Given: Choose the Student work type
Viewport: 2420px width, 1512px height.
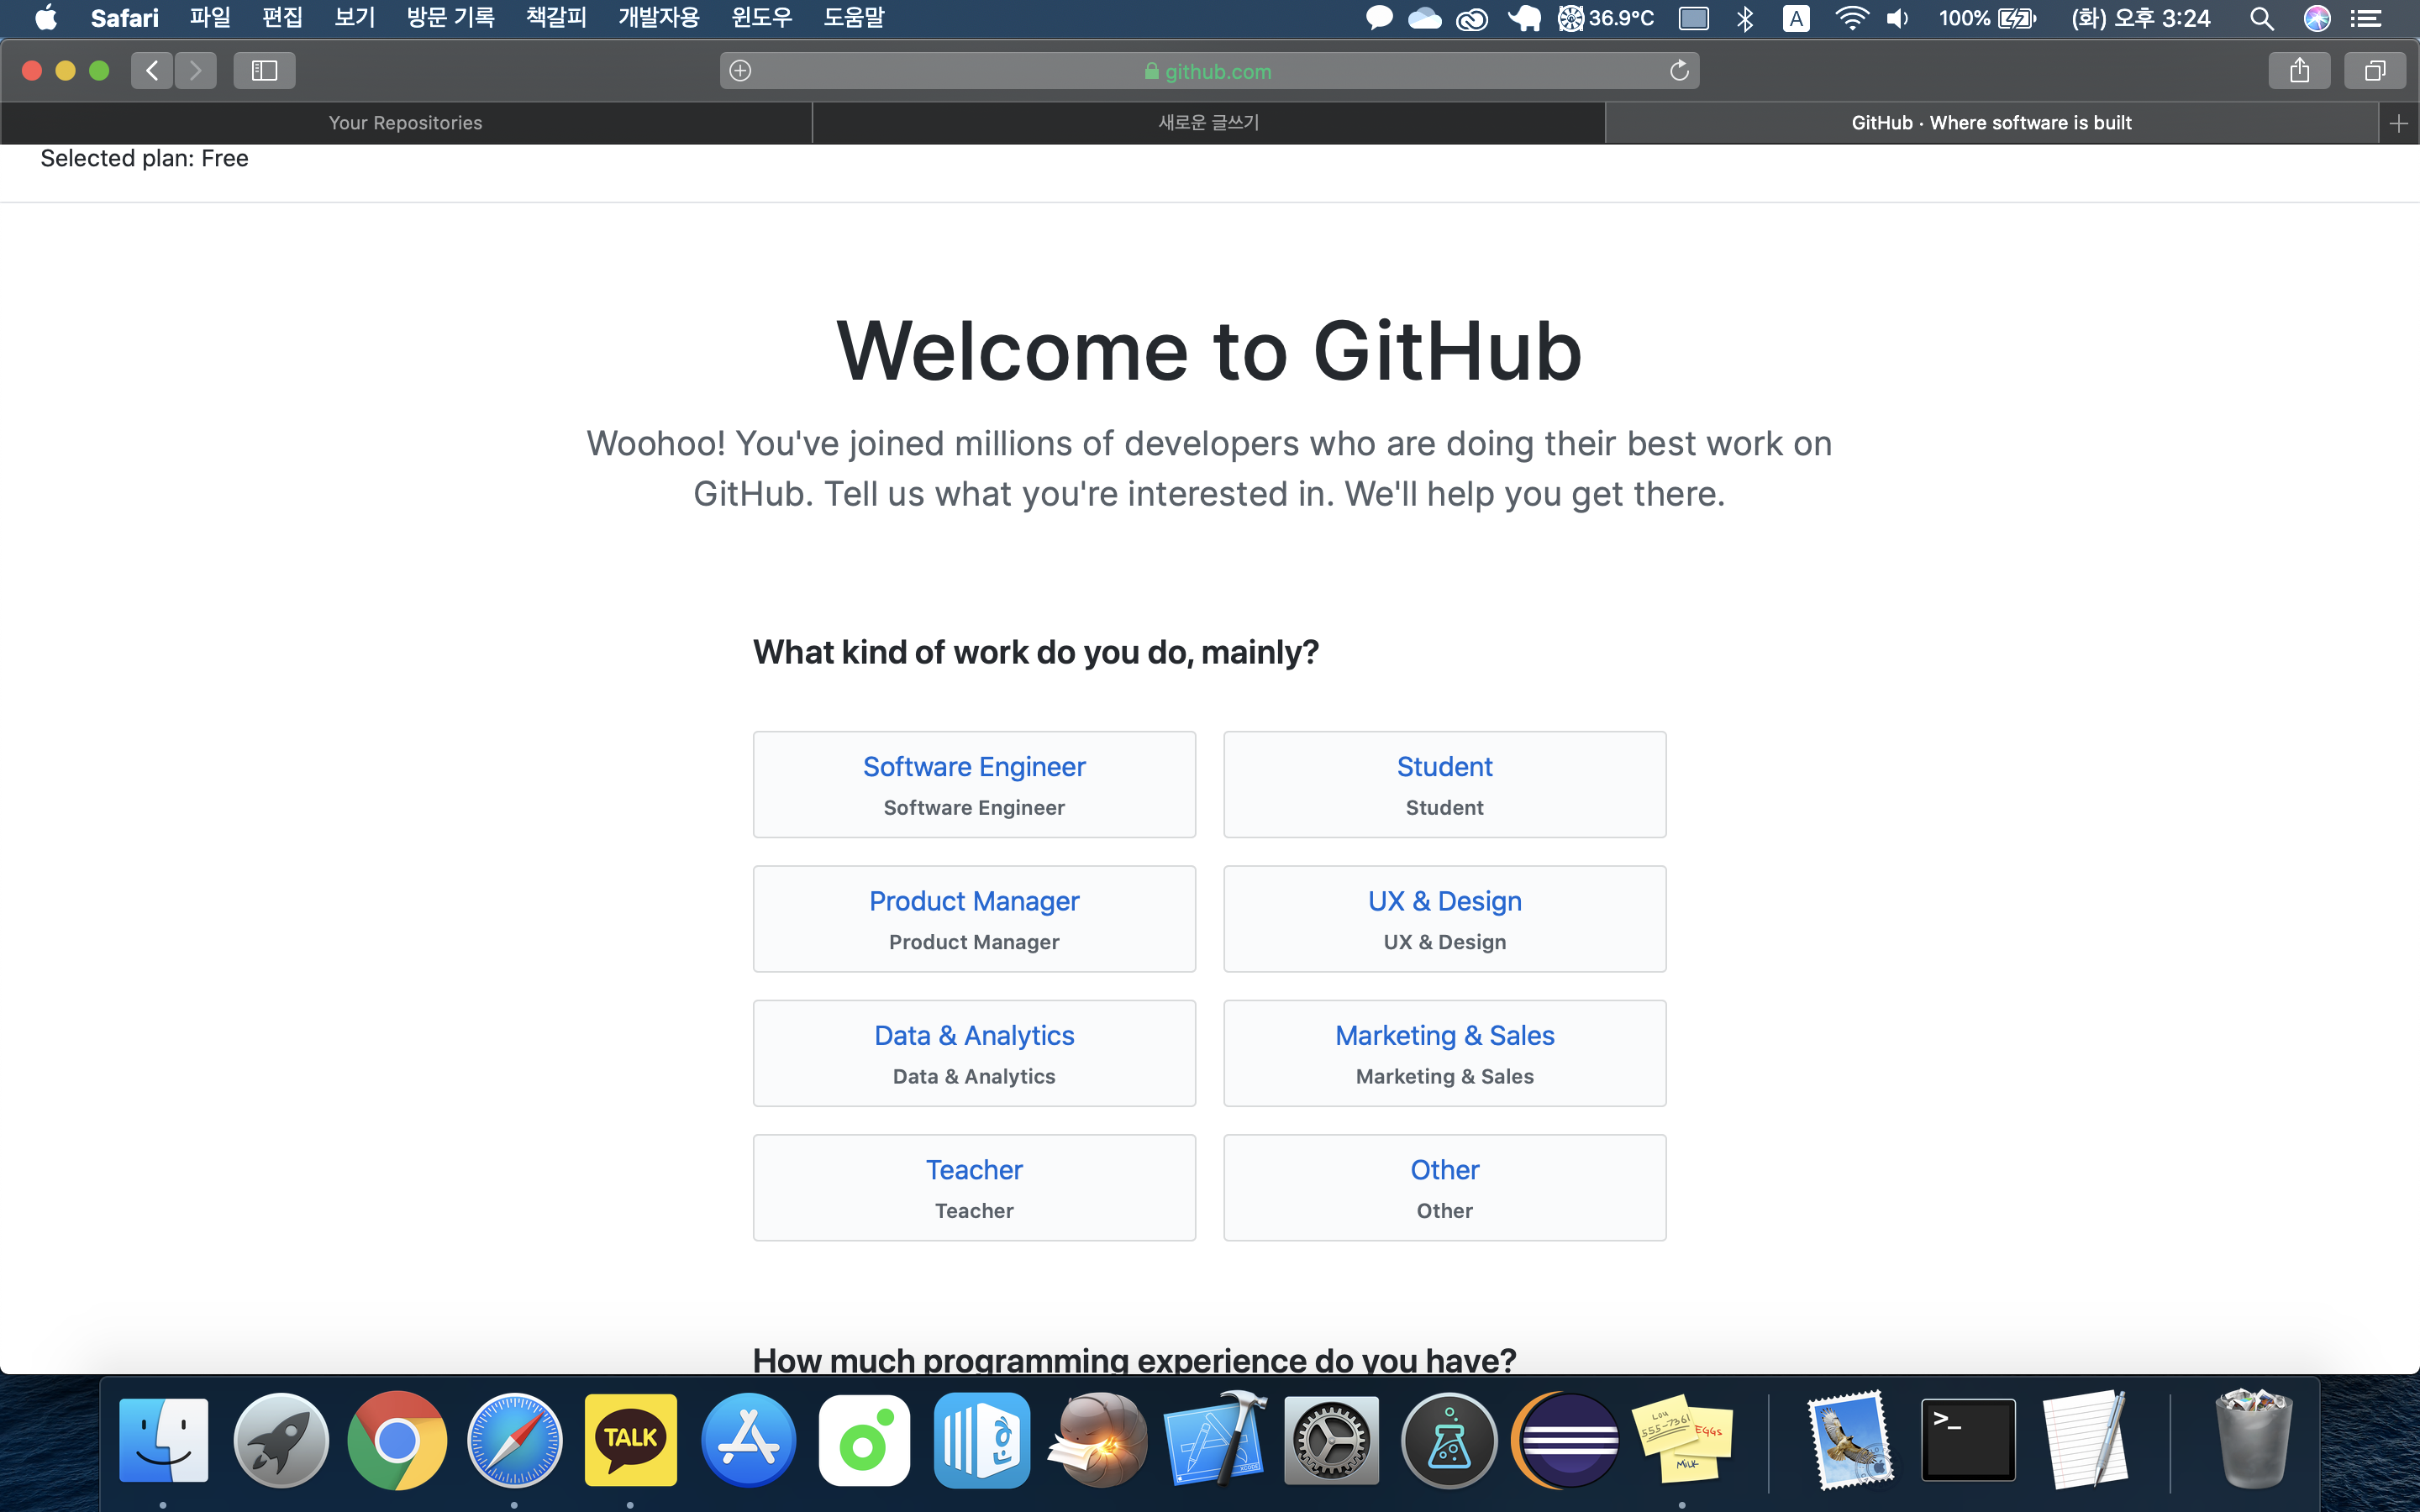Looking at the screenshot, I should click(x=1444, y=784).
